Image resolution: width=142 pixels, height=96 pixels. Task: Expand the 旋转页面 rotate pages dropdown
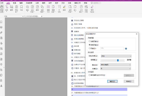tap(72, 12)
